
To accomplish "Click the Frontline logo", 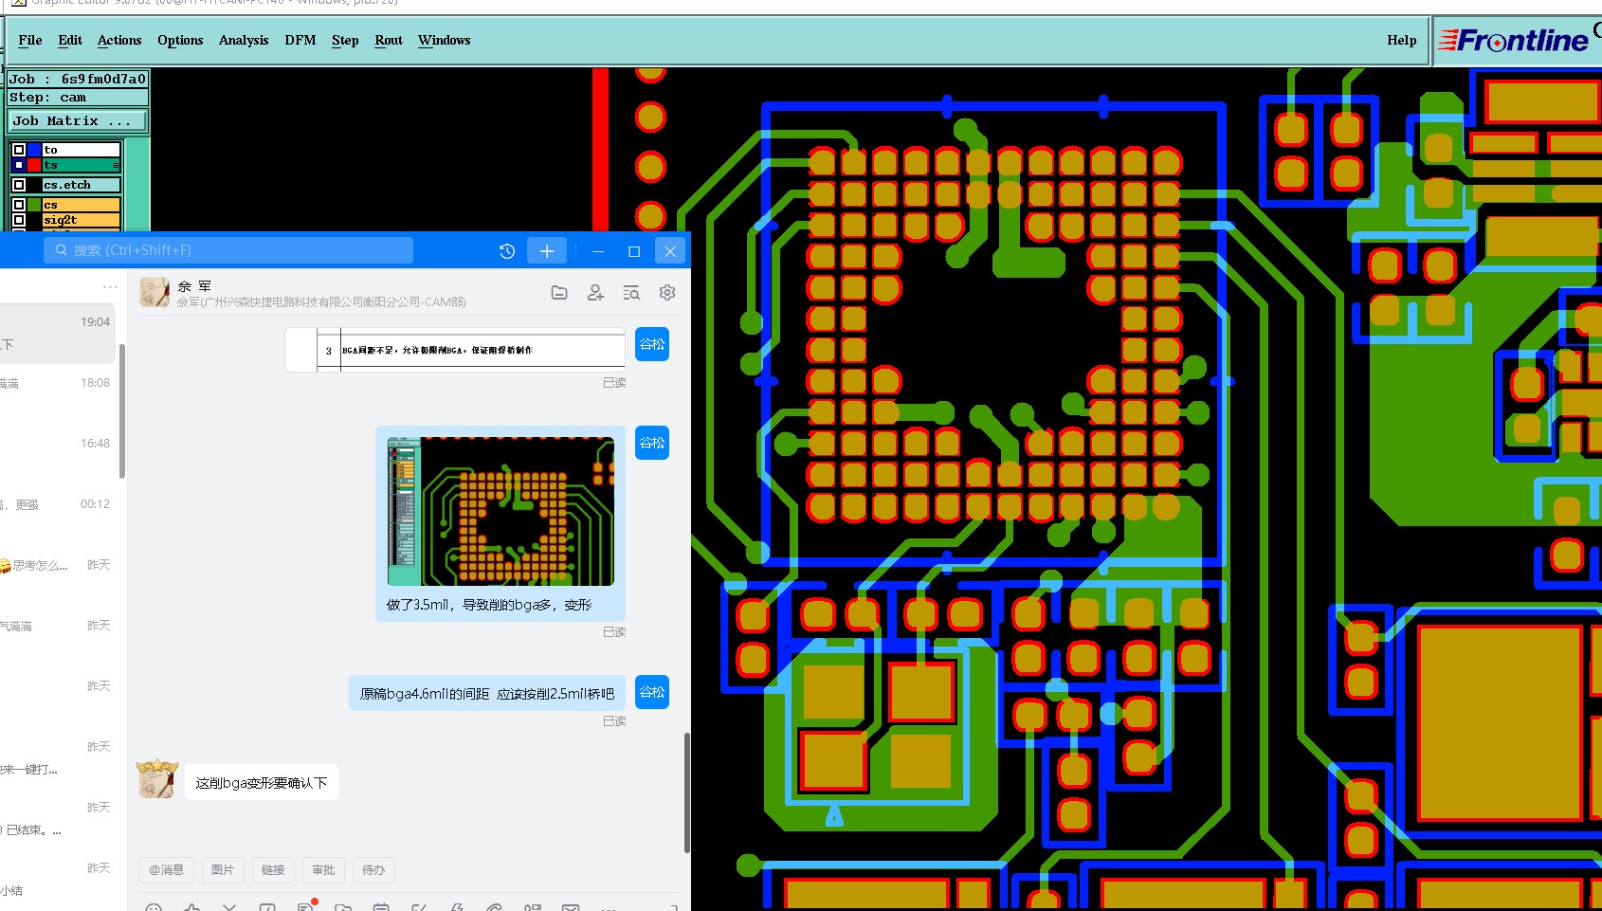I will click(1514, 41).
